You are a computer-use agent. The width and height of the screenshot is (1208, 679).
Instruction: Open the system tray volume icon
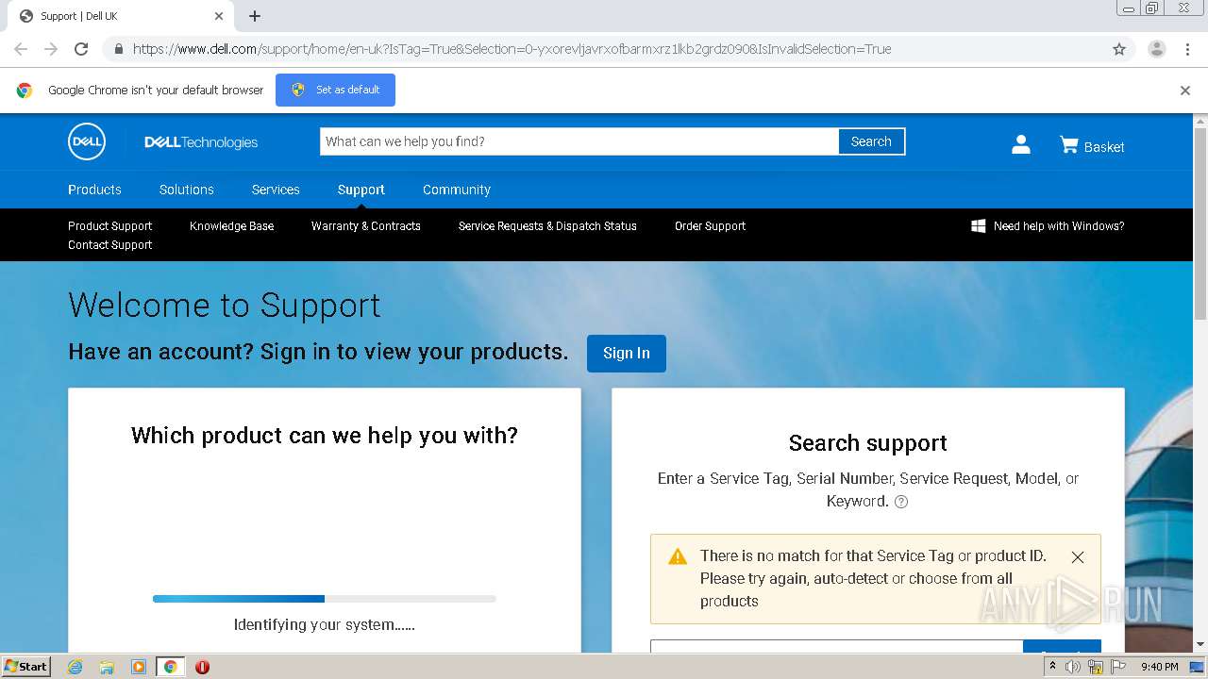point(1073,667)
